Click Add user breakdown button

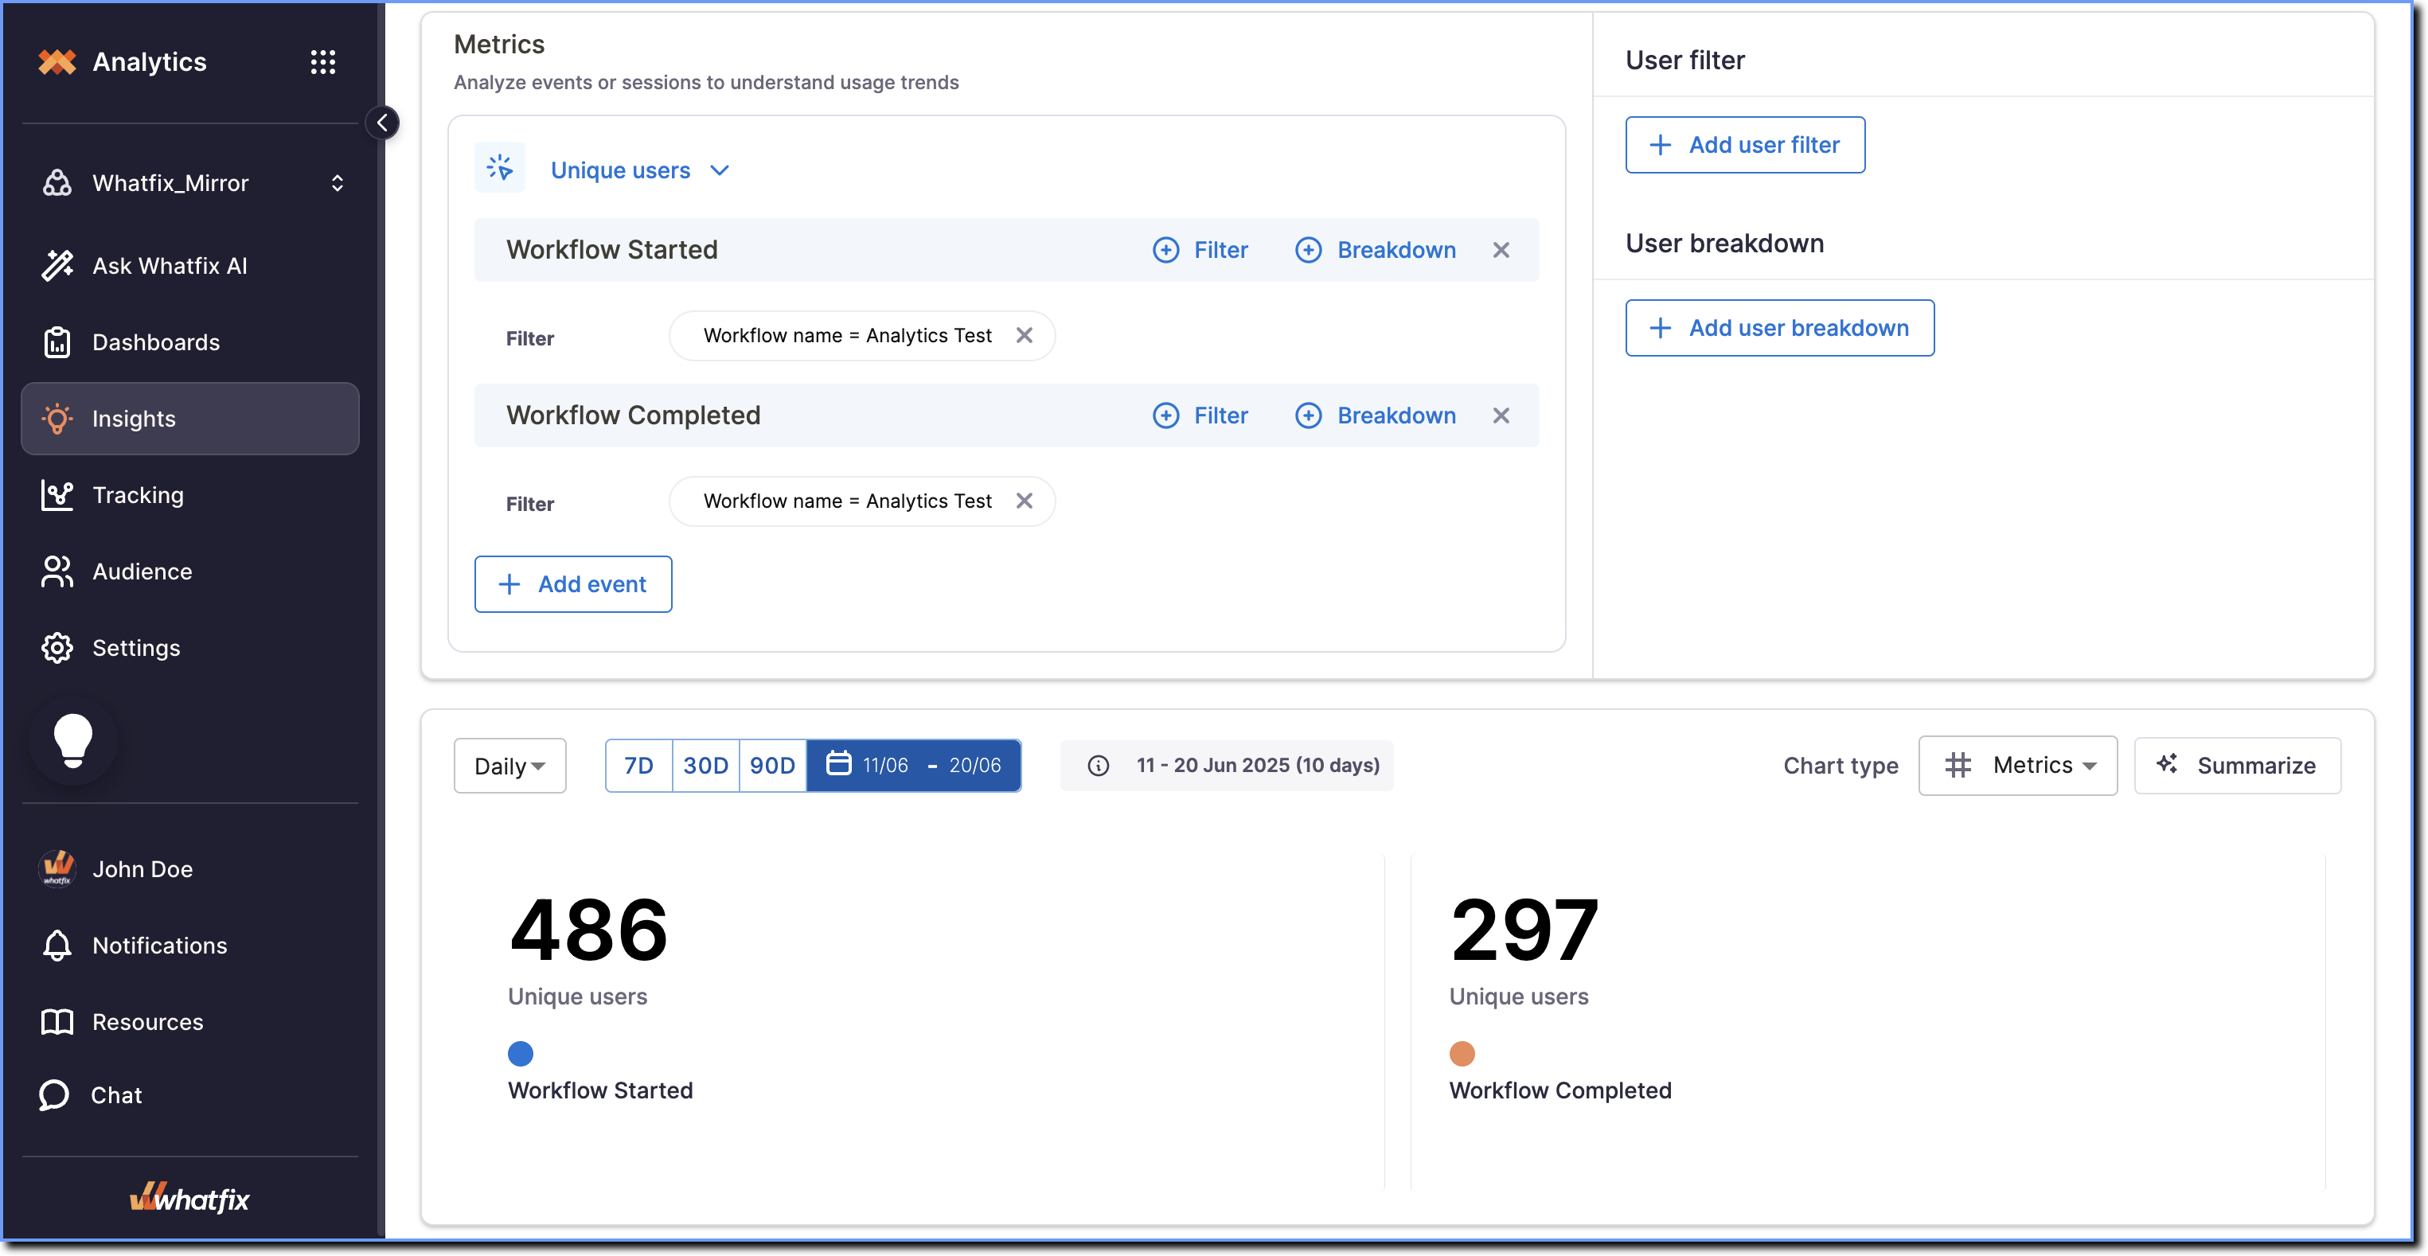(x=1779, y=328)
